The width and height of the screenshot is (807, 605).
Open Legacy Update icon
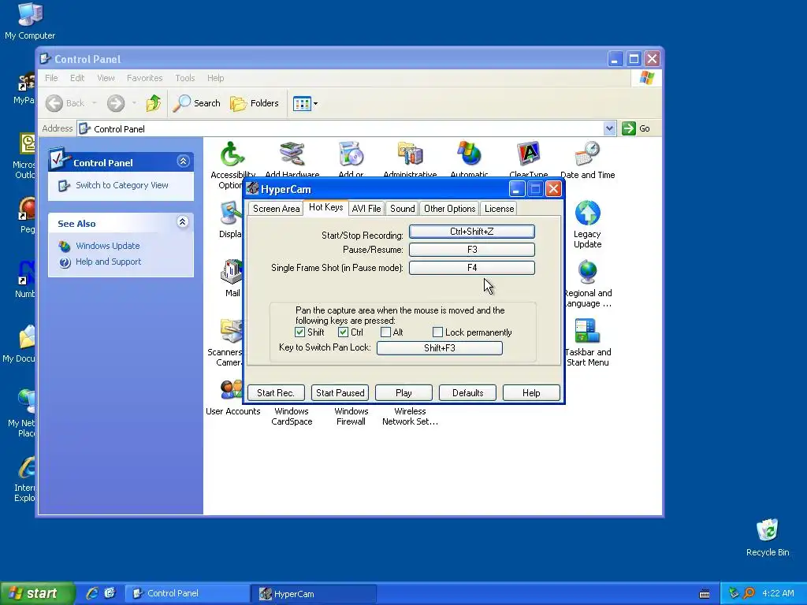pos(587,225)
